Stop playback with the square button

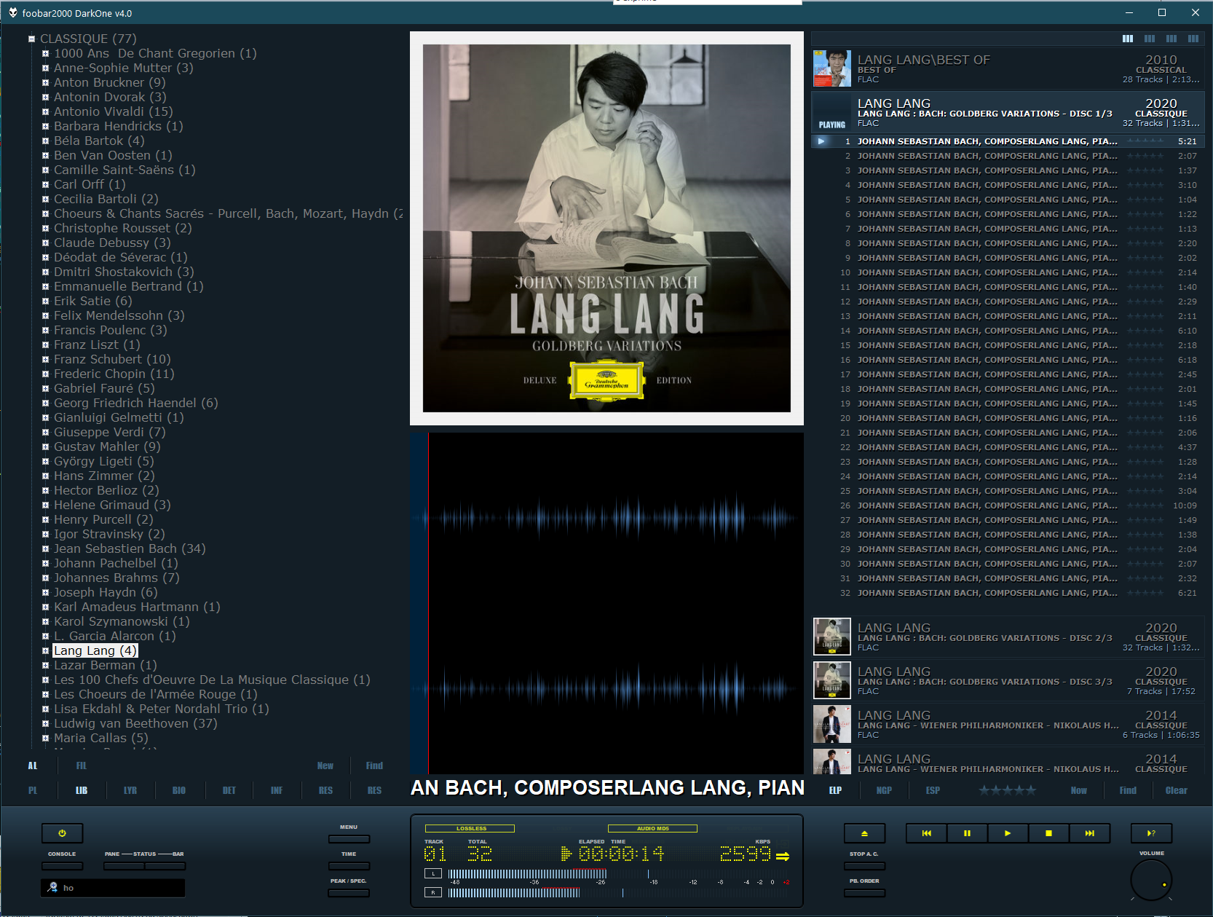[1048, 833]
